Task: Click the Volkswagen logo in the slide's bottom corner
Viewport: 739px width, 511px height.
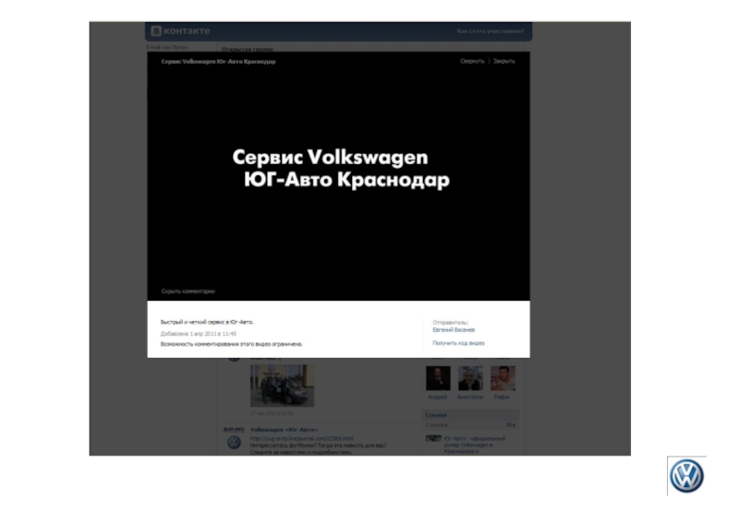Action: coord(686,476)
